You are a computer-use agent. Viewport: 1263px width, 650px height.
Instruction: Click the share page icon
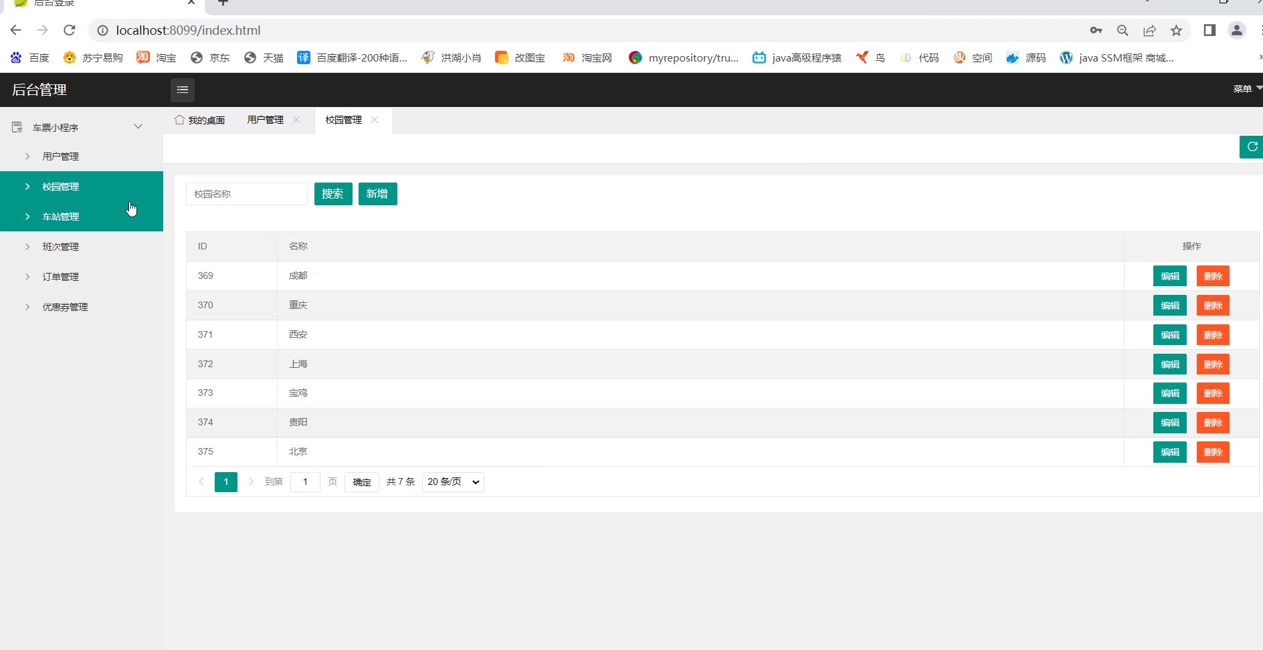click(x=1149, y=30)
